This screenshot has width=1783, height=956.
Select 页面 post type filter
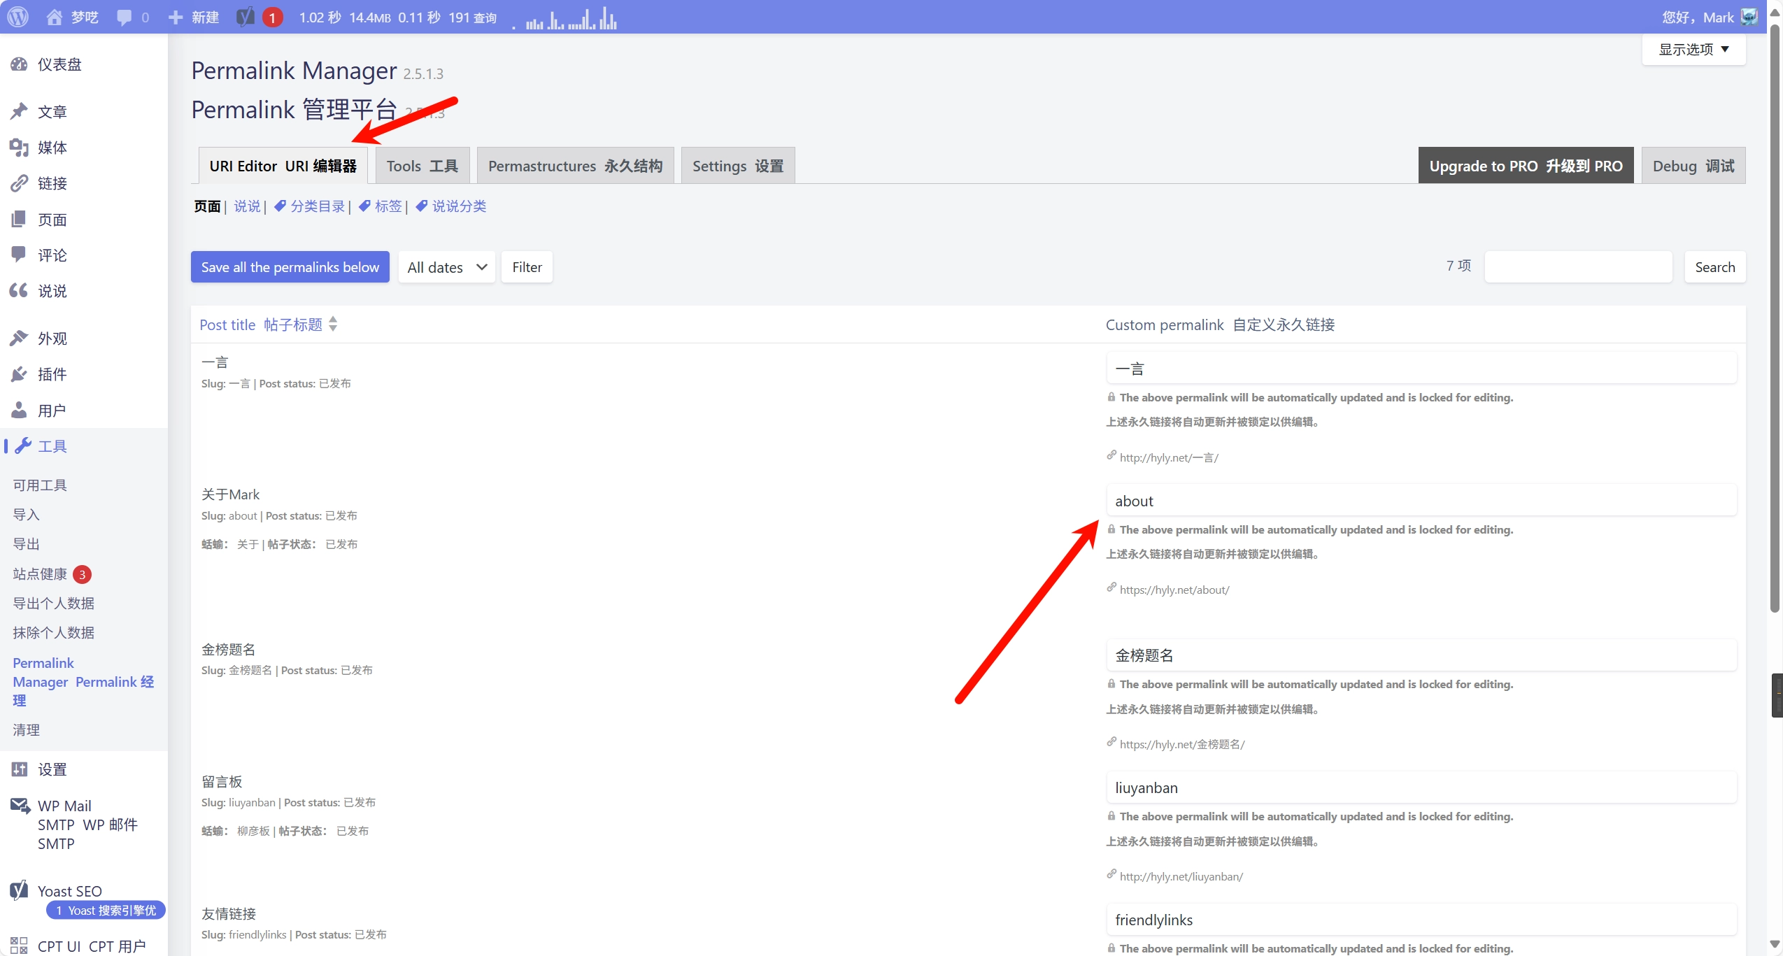[207, 206]
